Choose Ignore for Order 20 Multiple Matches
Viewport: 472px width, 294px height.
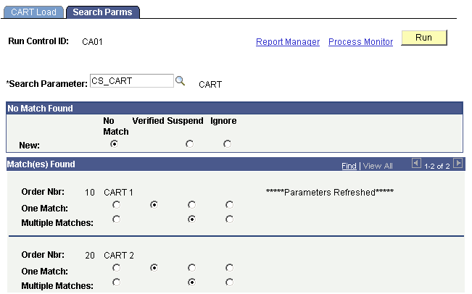pyautogui.click(x=229, y=282)
